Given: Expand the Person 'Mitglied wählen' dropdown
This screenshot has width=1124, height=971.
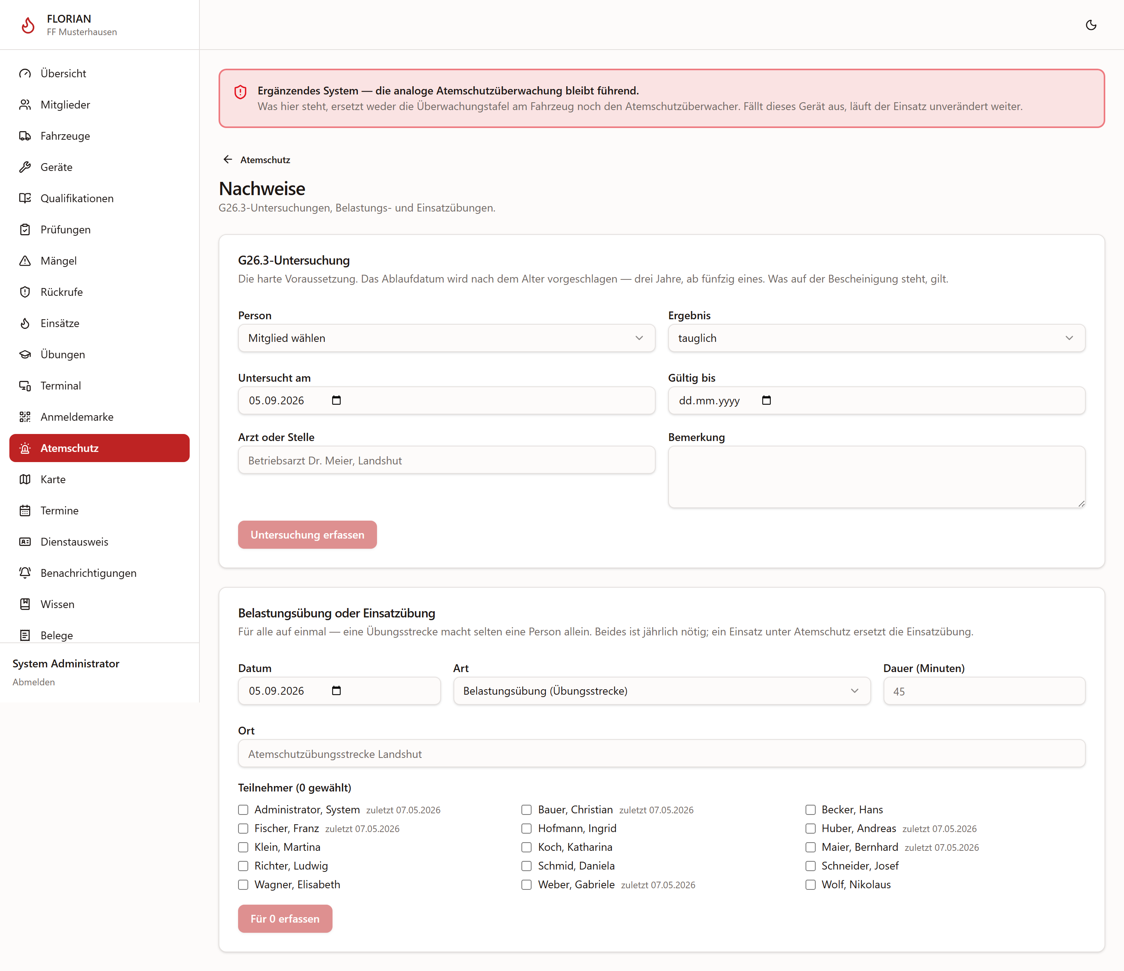Looking at the screenshot, I should coord(446,338).
